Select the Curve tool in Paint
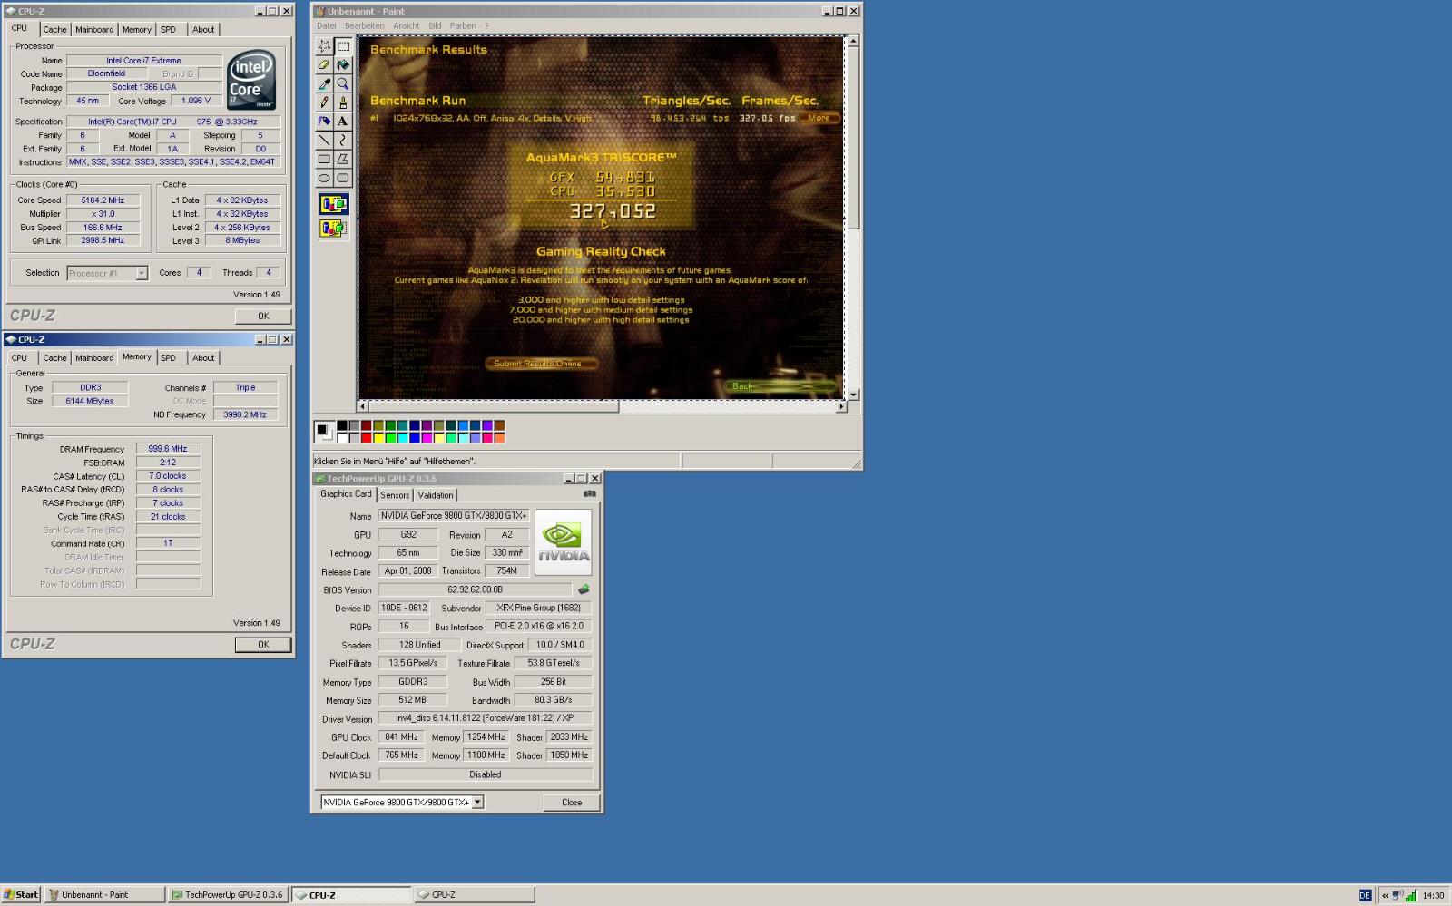 pos(343,141)
